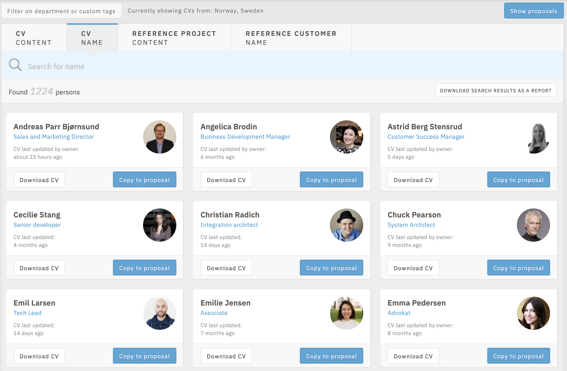Download CV for Andreas Parr Bjørnsund
The width and height of the screenshot is (567, 371).
(x=39, y=180)
